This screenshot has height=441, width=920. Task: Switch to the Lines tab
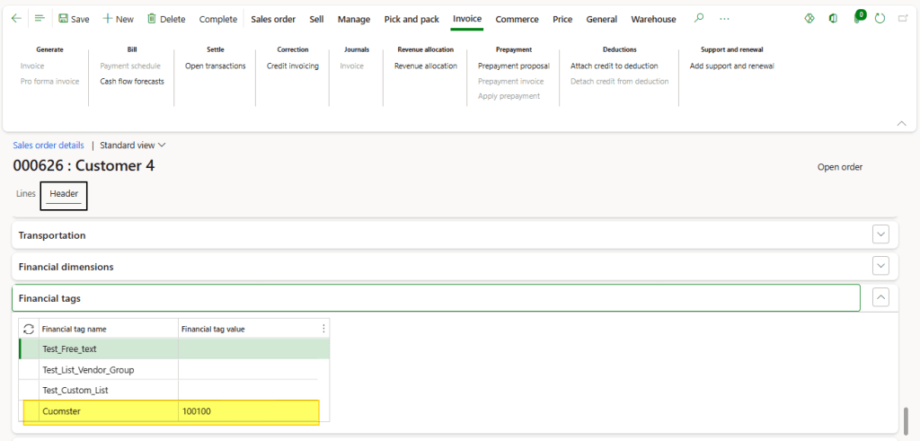click(26, 194)
